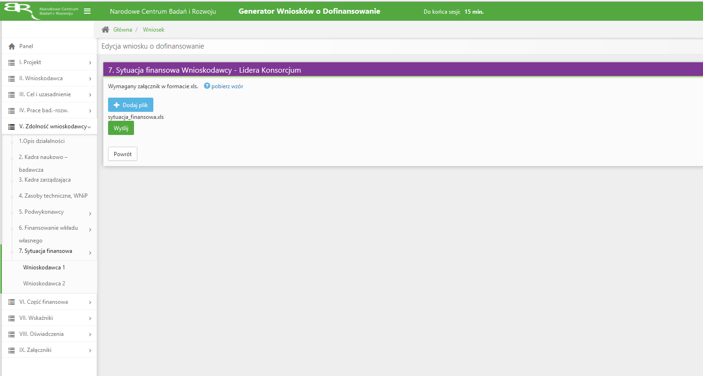
Task: Open IX. Załączniki section
Action: [49, 350]
